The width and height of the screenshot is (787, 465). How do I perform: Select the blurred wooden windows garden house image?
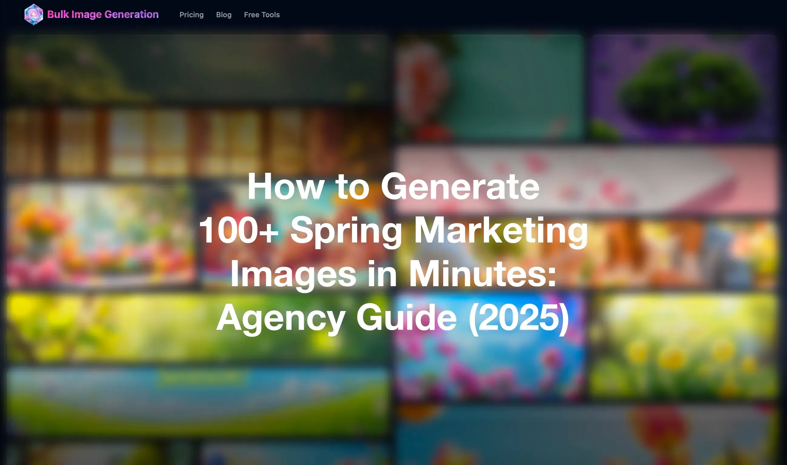coord(197,105)
